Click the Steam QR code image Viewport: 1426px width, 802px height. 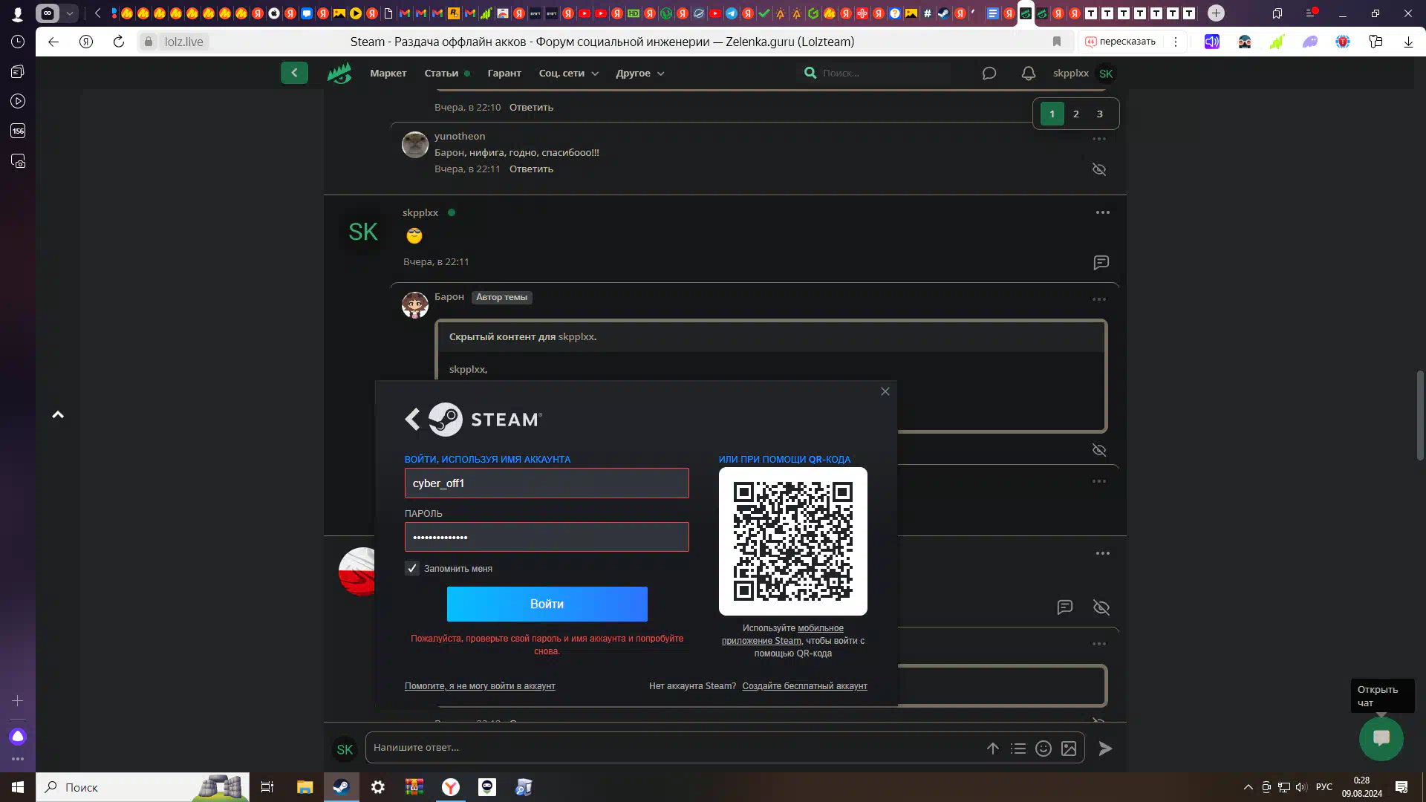(792, 541)
